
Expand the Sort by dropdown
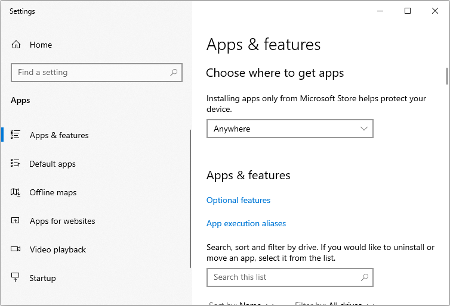click(241, 303)
